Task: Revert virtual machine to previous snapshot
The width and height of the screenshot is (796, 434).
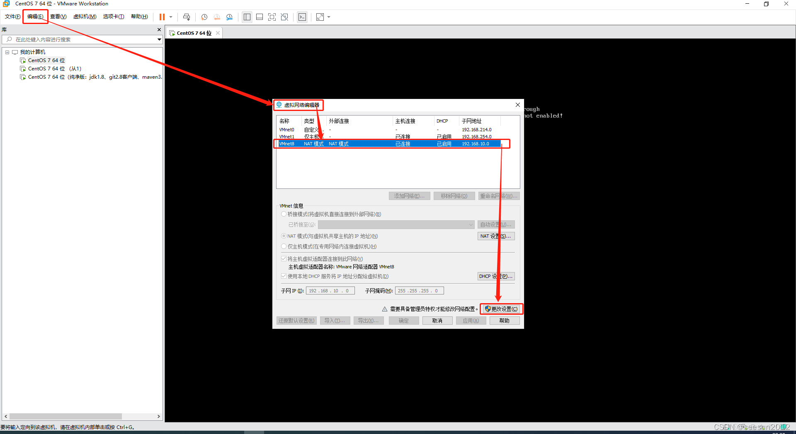Action: (x=217, y=17)
